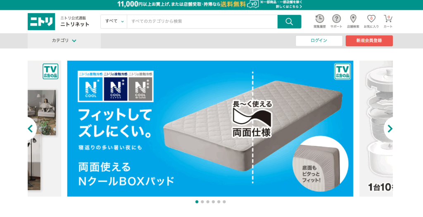Open store search pin icon

coord(353,19)
